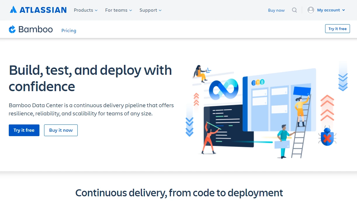357x208 pixels.
Task: Expand the Products dropdown chevron
Action: [x=97, y=10]
